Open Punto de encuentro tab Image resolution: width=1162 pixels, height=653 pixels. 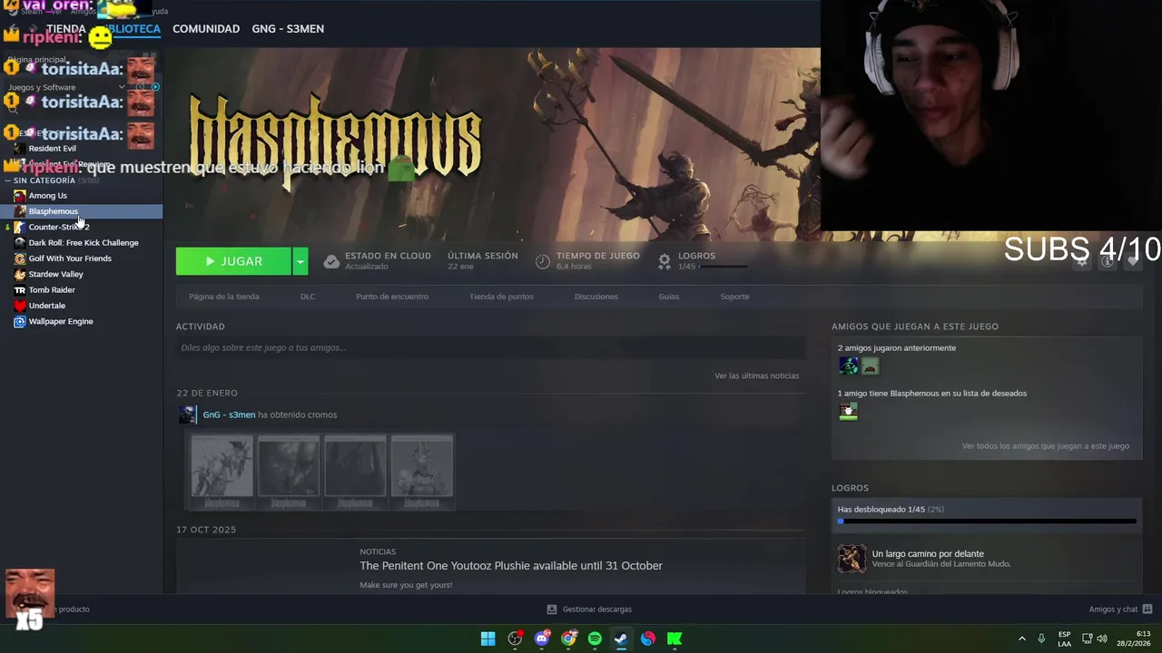point(392,297)
